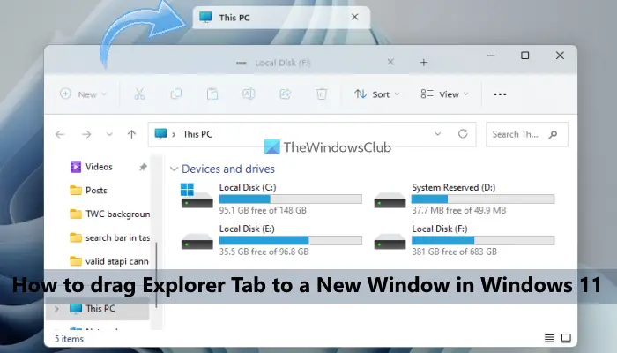Viewport: 617px width, 353px height.
Task: Select the Local Disk (C:) drive icon
Action: 197,196
